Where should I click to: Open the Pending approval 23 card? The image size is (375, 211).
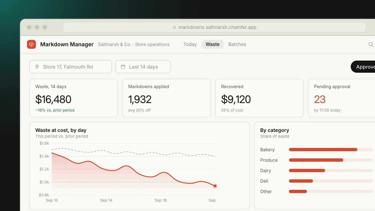pos(342,98)
